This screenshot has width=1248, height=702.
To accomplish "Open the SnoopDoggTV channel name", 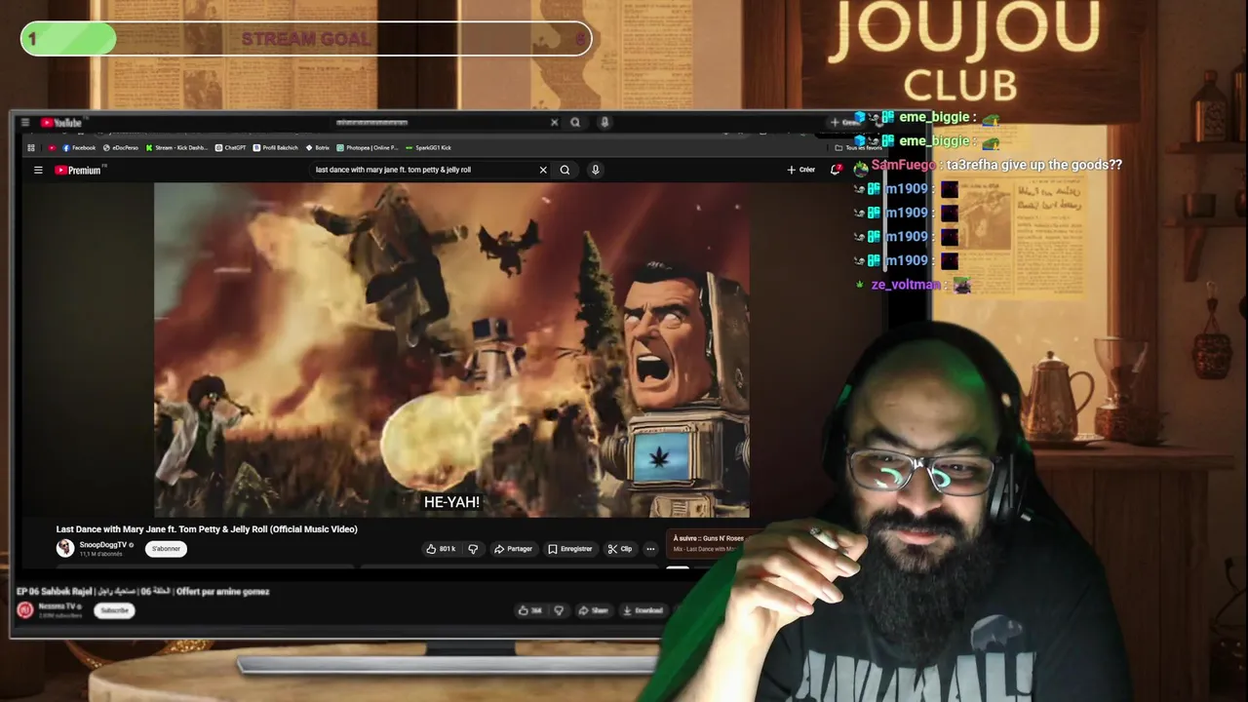I will (x=102, y=545).
